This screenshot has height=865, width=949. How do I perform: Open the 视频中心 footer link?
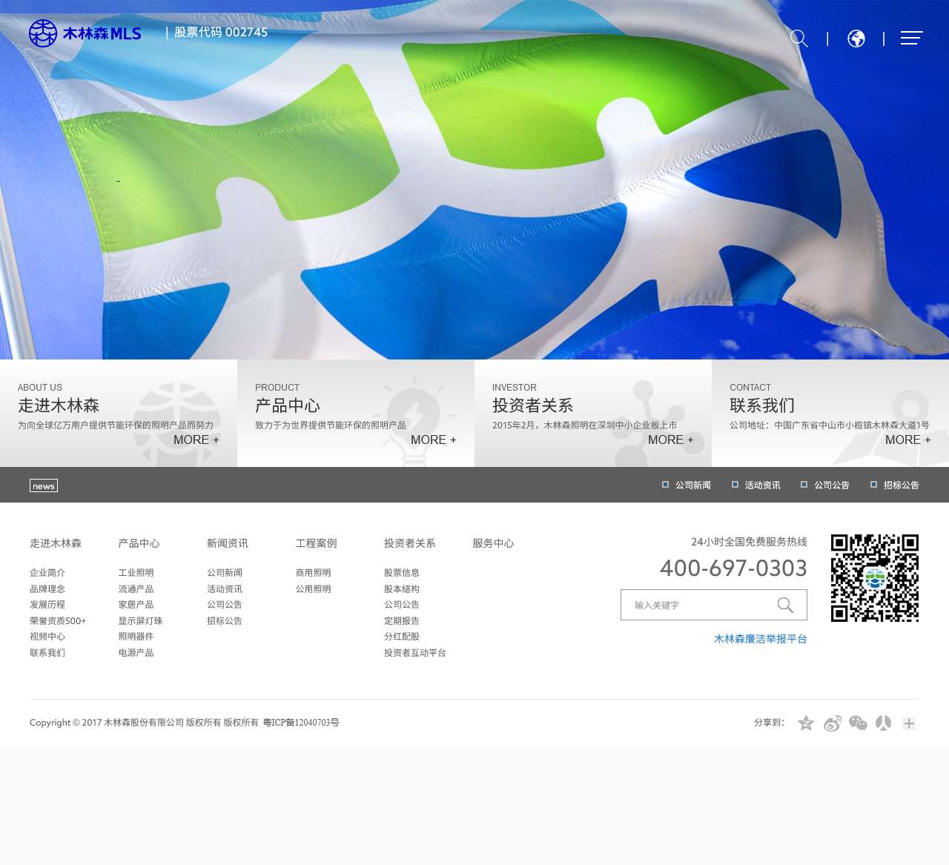[x=47, y=637]
